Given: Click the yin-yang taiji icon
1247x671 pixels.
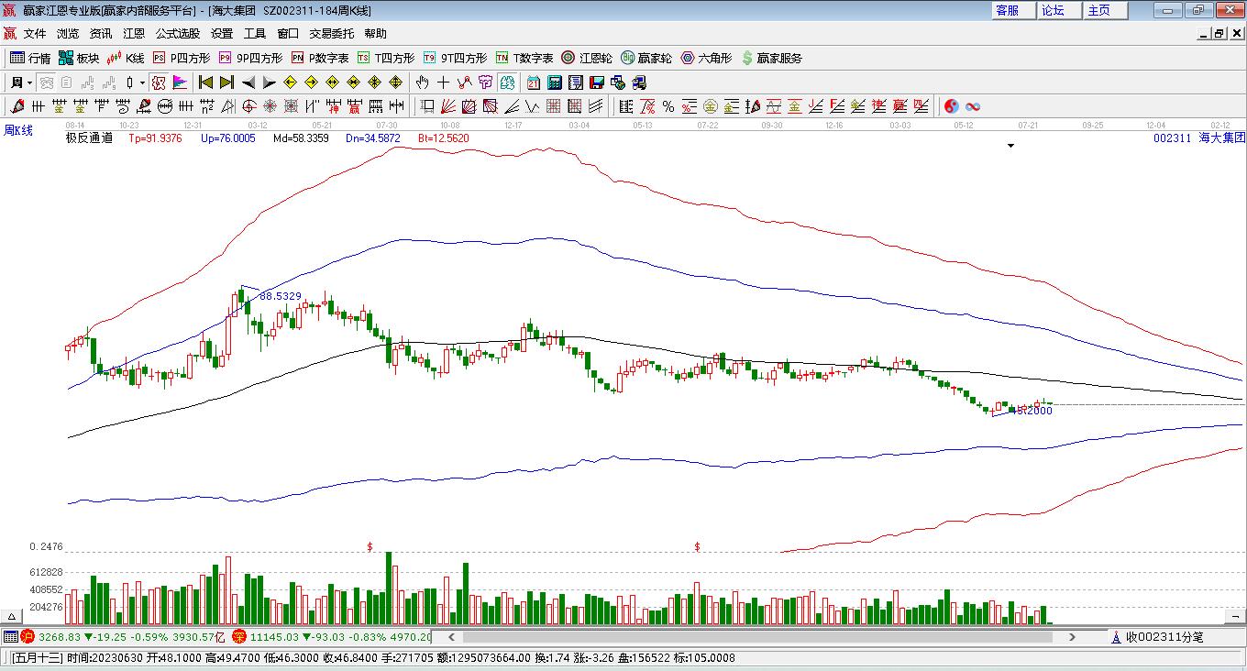Looking at the screenshot, I should tap(951, 106).
